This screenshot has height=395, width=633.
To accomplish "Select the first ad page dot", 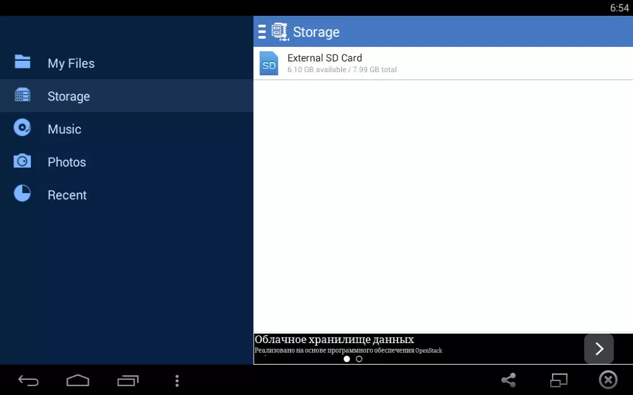I will click(347, 359).
